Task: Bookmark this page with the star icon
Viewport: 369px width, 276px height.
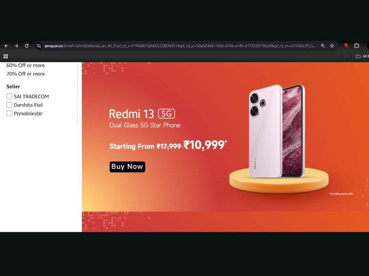Action: tap(332, 46)
